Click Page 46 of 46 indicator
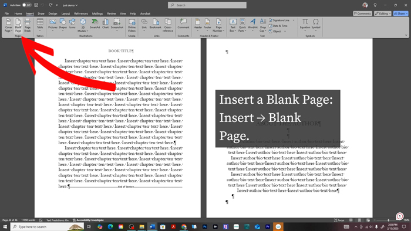 point(10,220)
